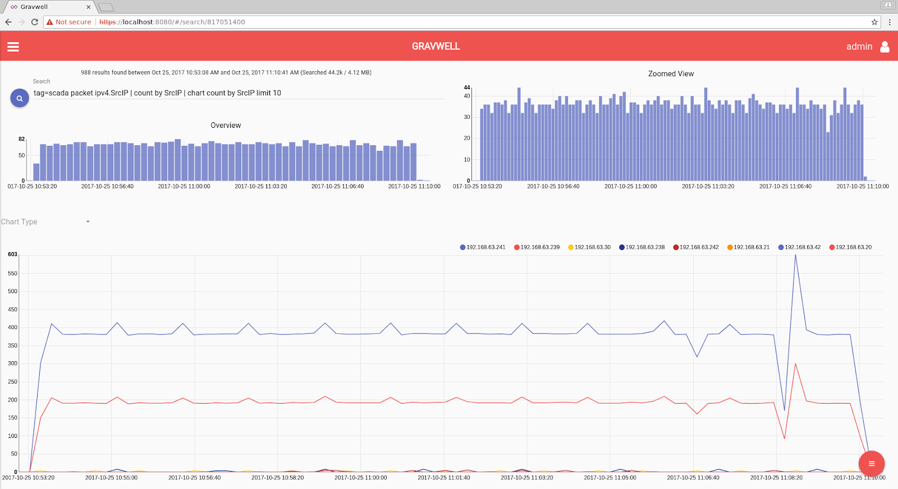Viewport: 898px width, 489px height.
Task: Toggle 192.168.63.242 series in the legend
Action: pyautogui.click(x=696, y=247)
